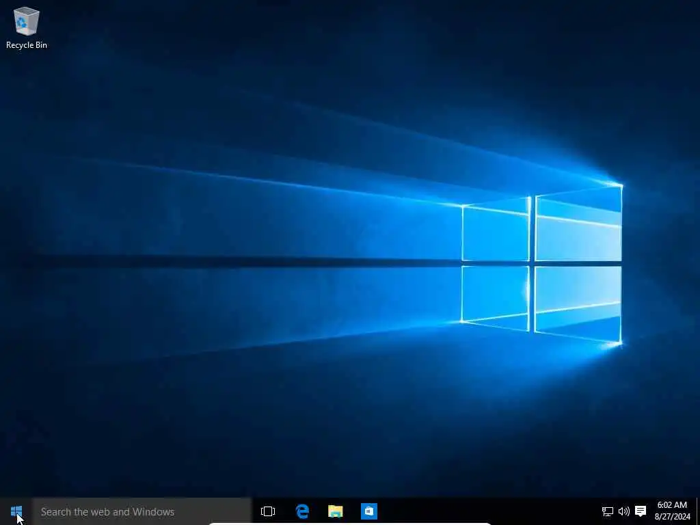Image resolution: width=700 pixels, height=525 pixels.
Task: Open the volume control tray icon
Action: [623, 511]
